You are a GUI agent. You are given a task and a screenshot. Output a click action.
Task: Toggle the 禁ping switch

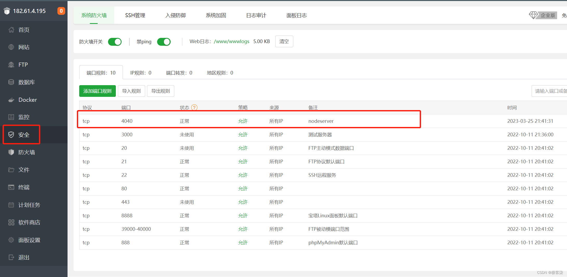[164, 42]
